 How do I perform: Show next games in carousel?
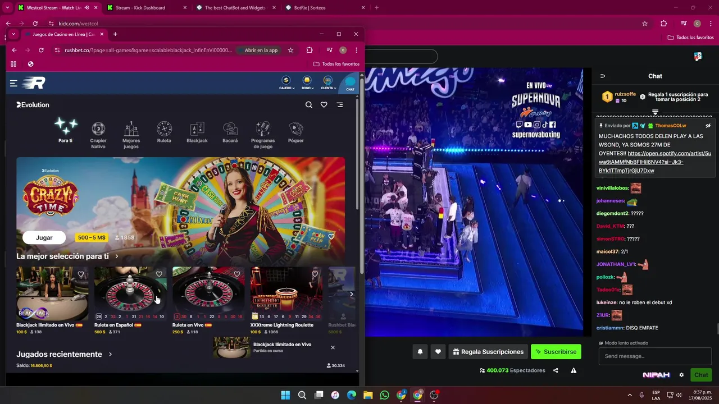tap(352, 294)
